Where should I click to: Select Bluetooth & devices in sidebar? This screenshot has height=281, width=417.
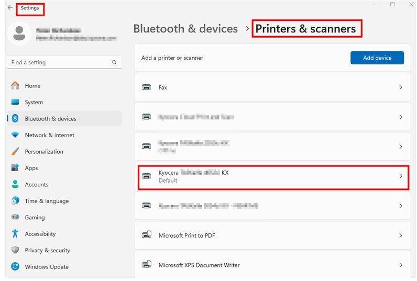coord(64,118)
